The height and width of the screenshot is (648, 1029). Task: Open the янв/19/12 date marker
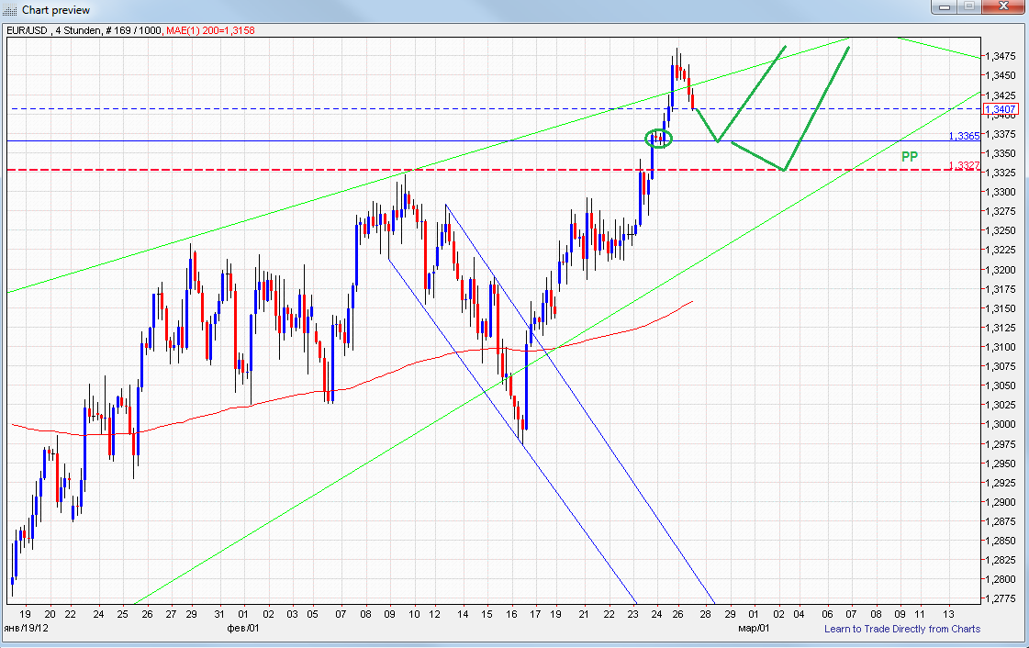pos(29,631)
